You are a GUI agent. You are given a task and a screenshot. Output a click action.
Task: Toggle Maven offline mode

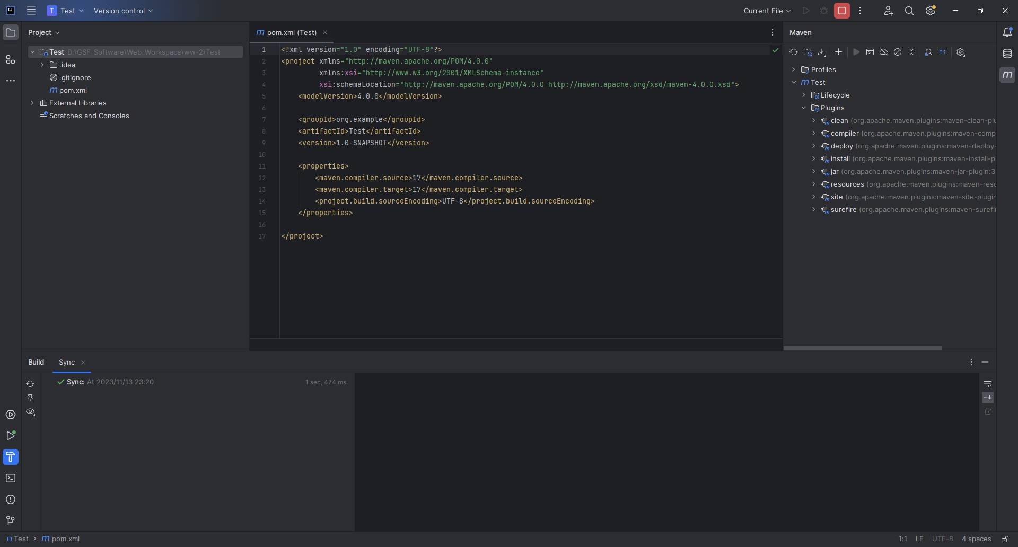tap(884, 52)
